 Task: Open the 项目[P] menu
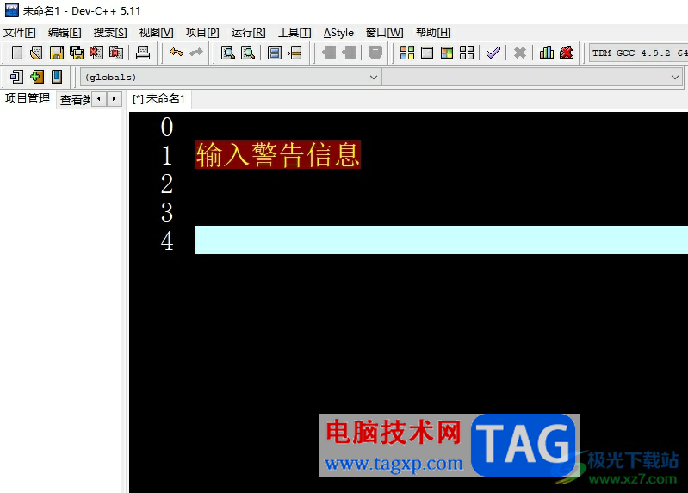point(202,33)
